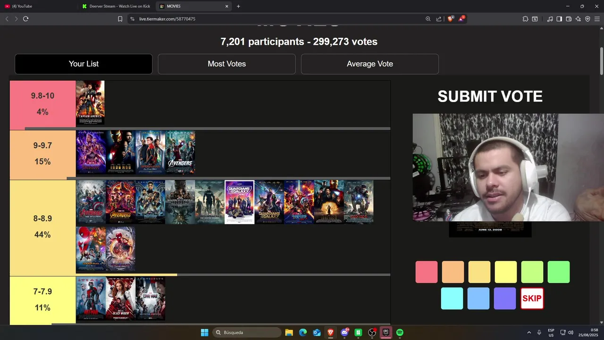This screenshot has height=340, width=604.
Task: Open OBS Studio from the taskbar
Action: coord(372,332)
